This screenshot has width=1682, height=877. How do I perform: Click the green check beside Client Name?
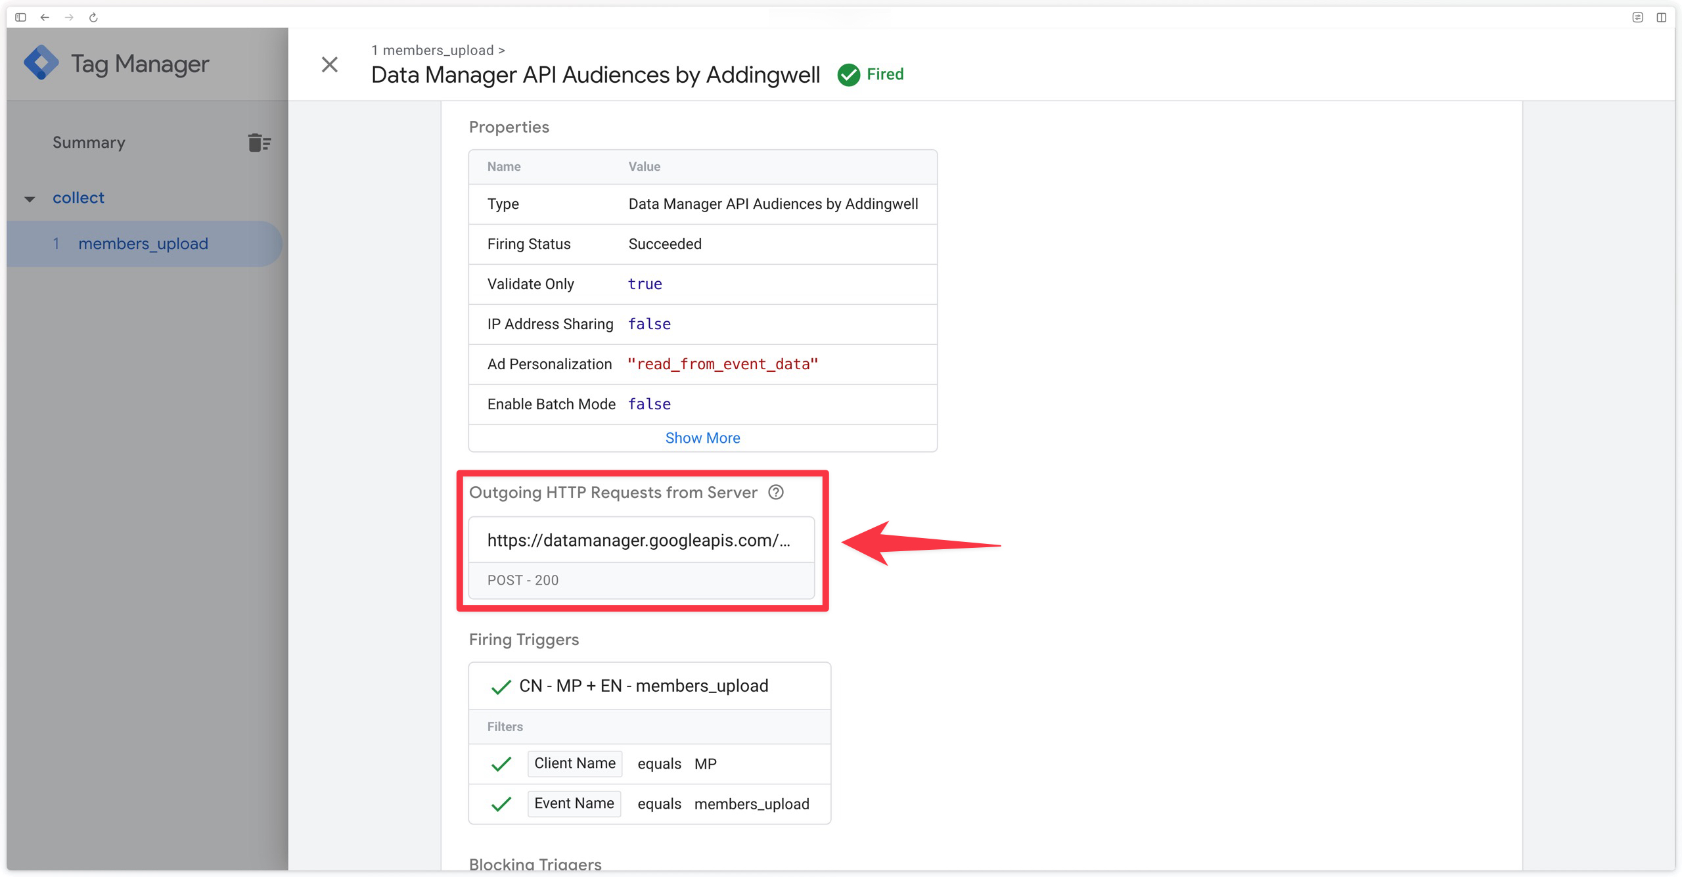pyautogui.click(x=501, y=764)
